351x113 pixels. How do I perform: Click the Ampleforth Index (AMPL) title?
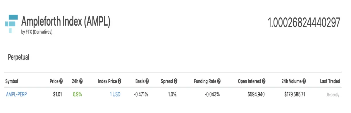tap(66, 22)
